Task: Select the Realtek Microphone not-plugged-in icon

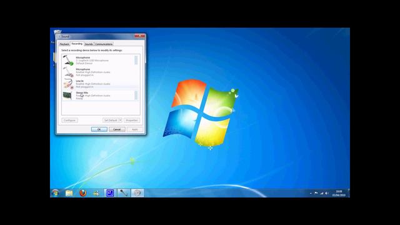Action: 68,72
